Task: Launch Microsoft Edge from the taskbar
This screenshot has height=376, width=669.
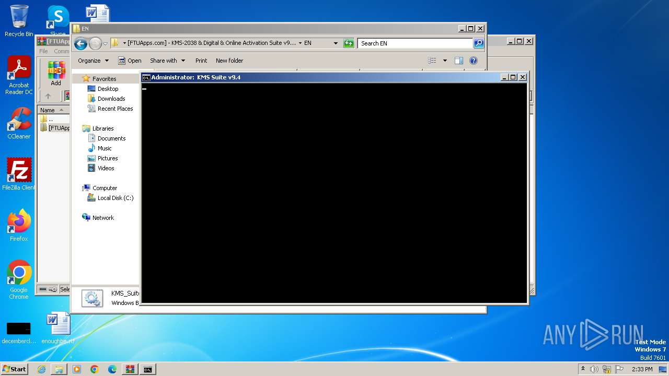Action: pyautogui.click(x=112, y=369)
